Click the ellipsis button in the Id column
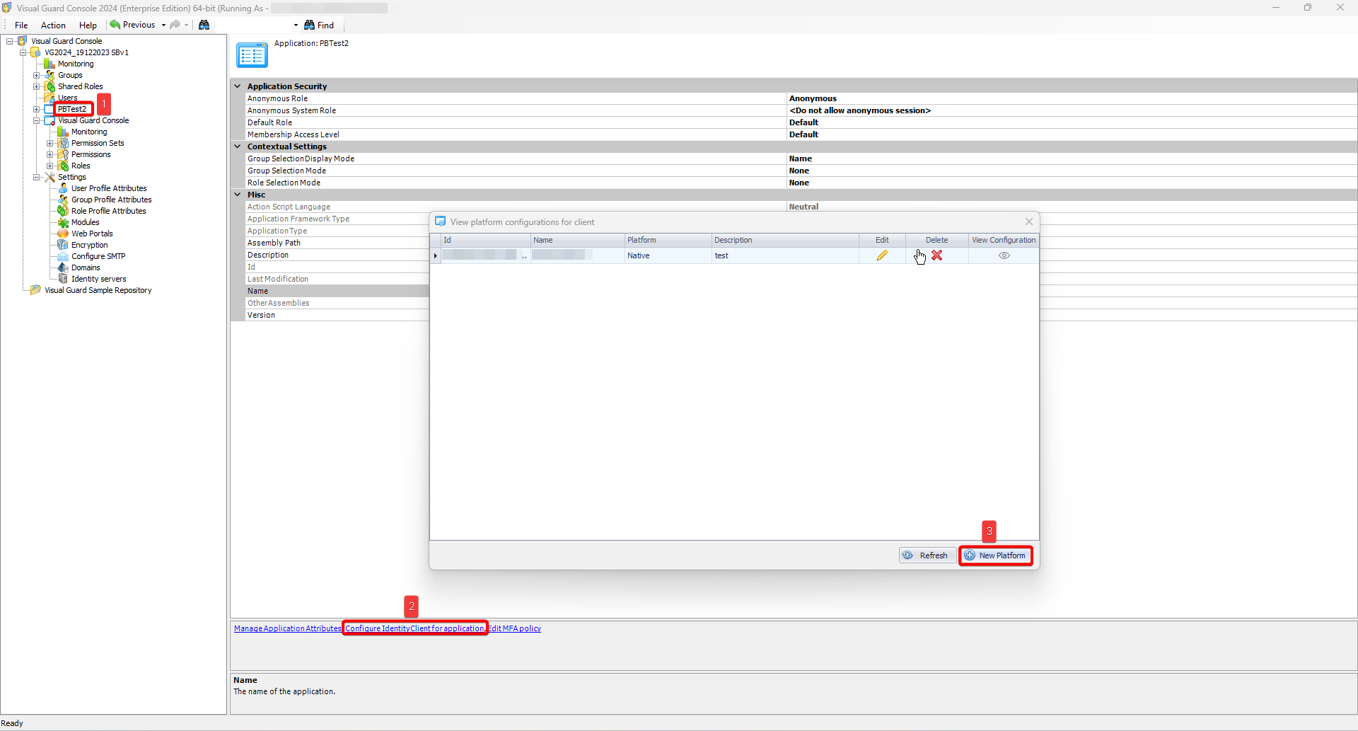The width and height of the screenshot is (1358, 731). click(x=525, y=255)
